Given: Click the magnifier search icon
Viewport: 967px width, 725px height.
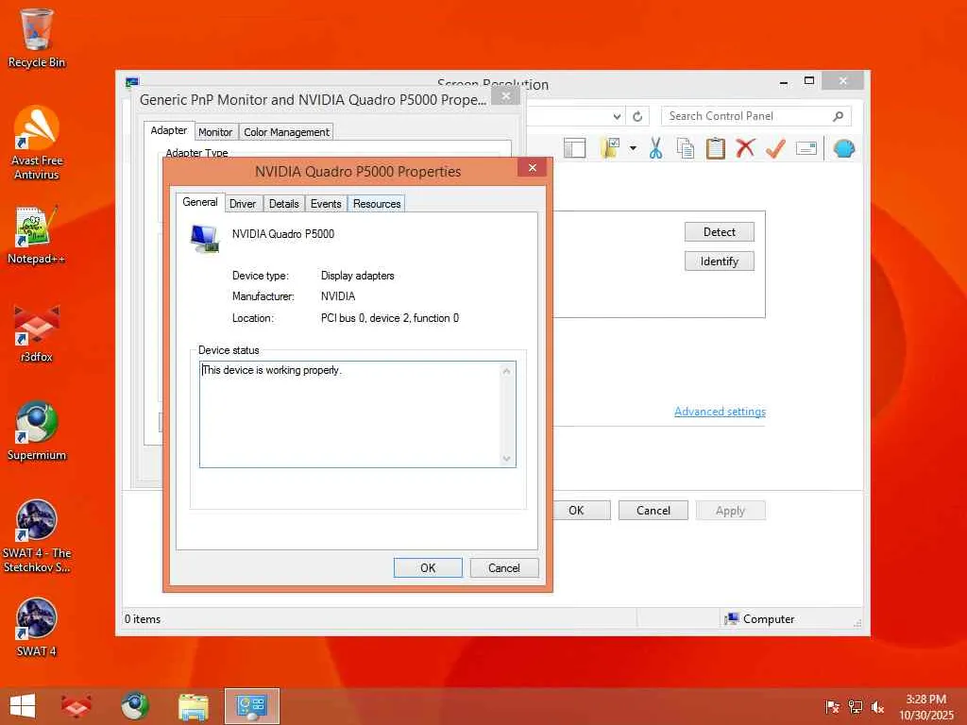Looking at the screenshot, I should [838, 116].
